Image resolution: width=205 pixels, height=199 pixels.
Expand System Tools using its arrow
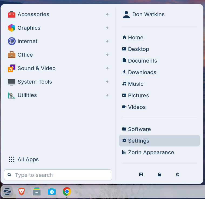(x=107, y=82)
